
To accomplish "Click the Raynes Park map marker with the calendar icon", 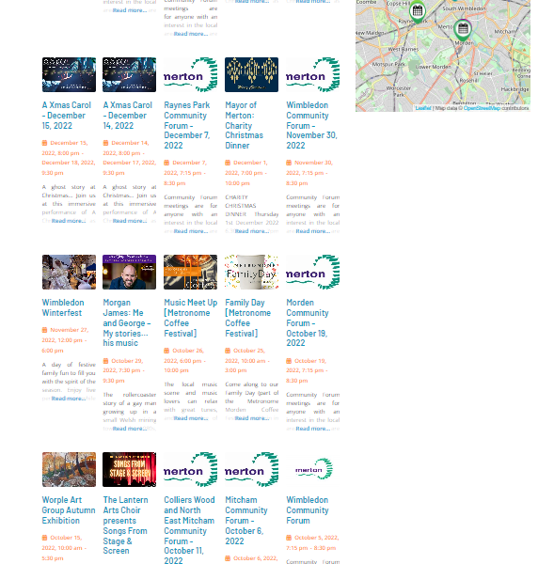I will [x=418, y=11].
